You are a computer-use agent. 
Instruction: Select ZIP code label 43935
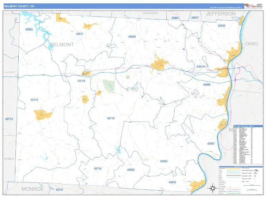(222, 26)
